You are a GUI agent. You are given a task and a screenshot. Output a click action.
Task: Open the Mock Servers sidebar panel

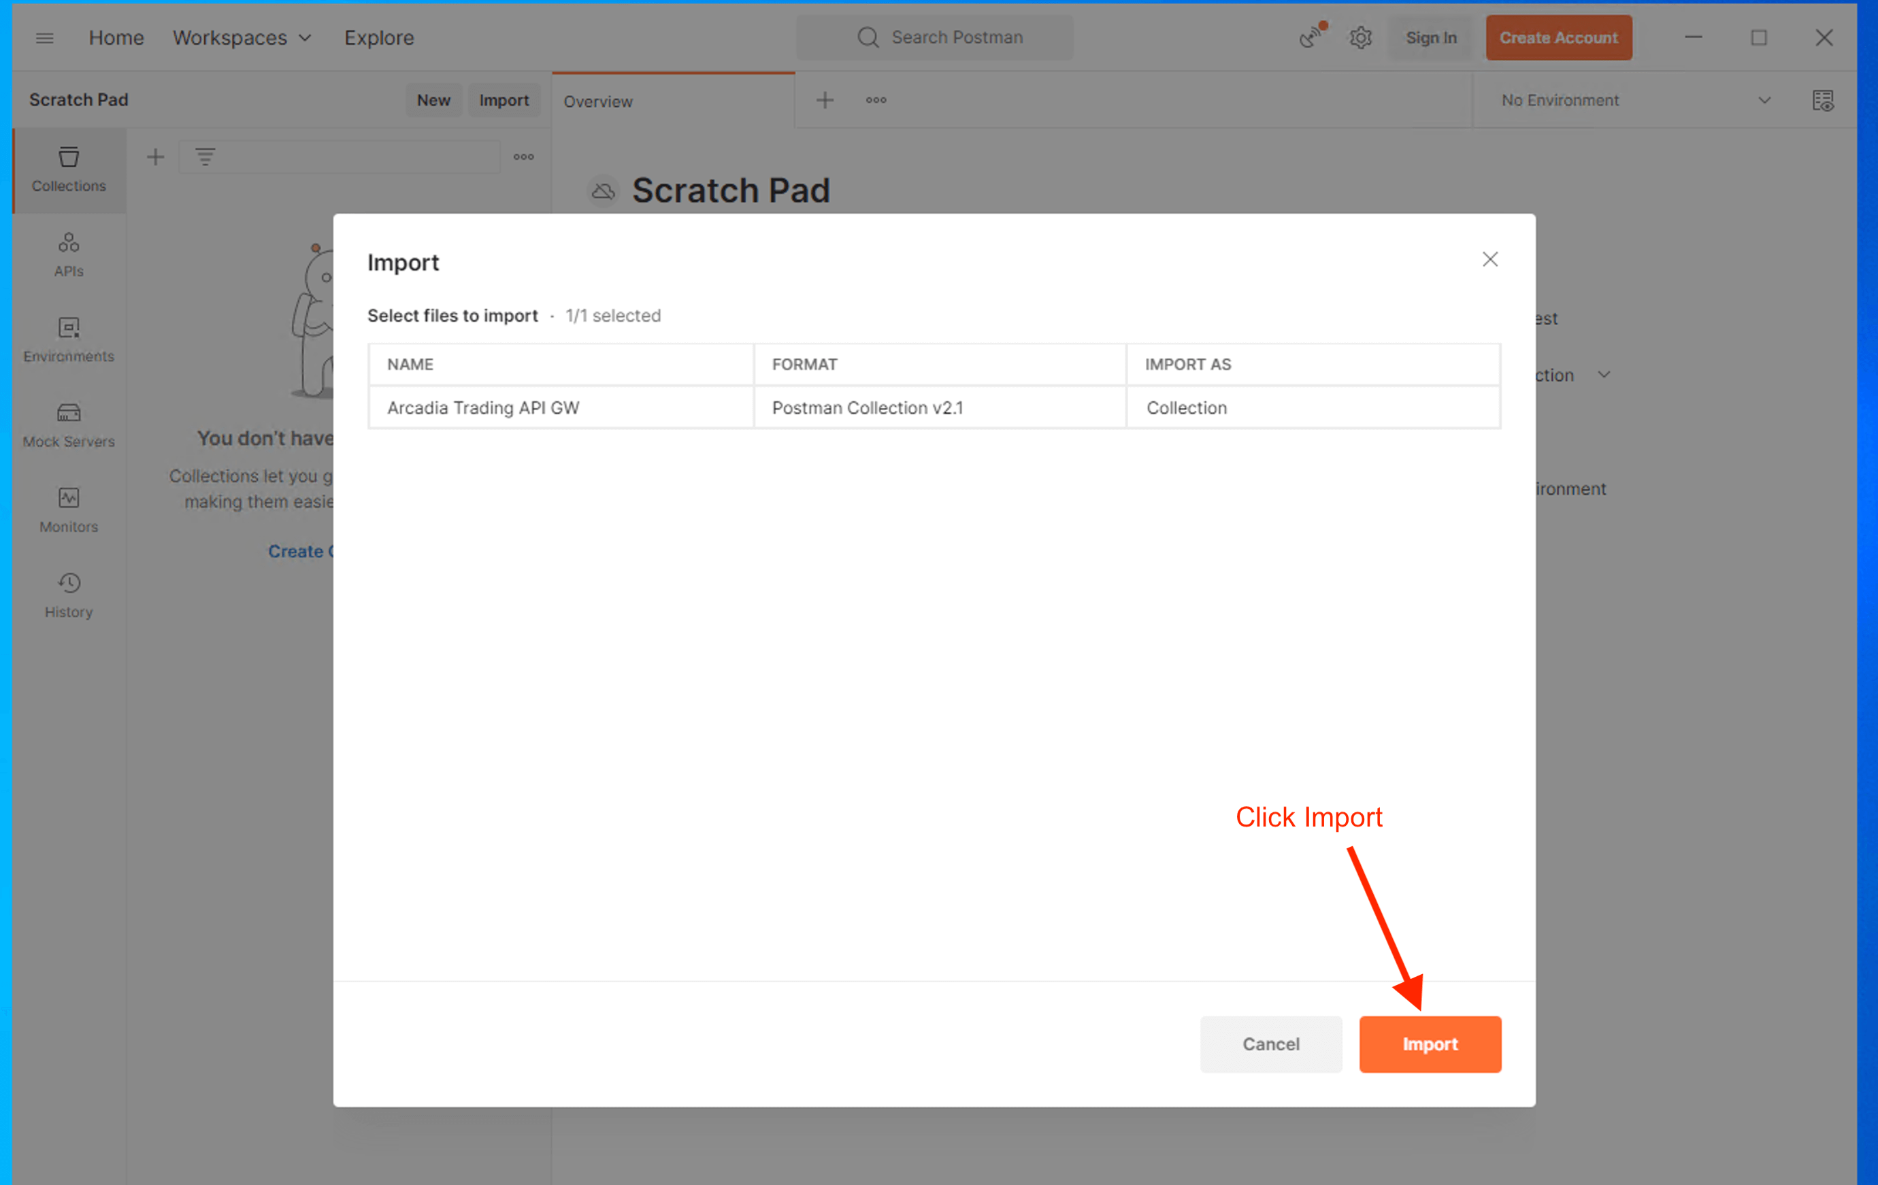(x=69, y=424)
